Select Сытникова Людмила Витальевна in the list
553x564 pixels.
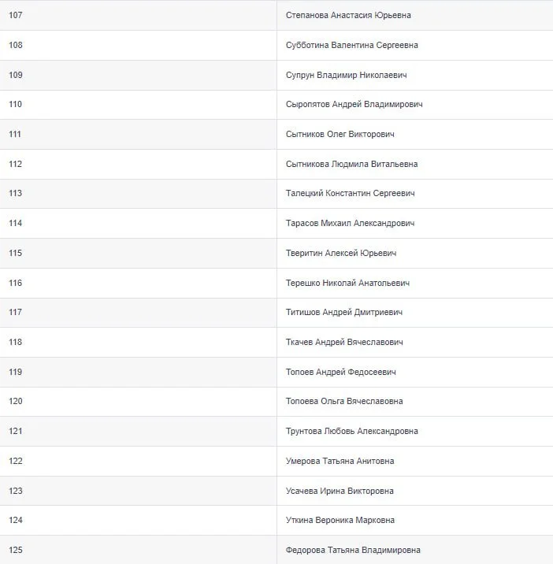[x=351, y=164]
